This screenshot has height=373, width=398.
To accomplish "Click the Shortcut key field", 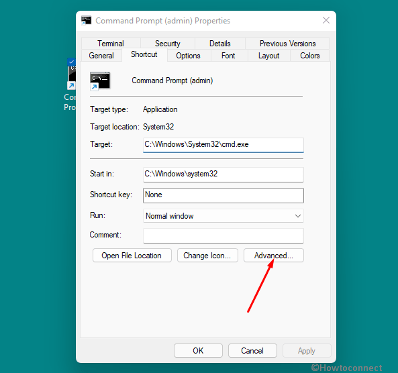I will click(x=223, y=195).
